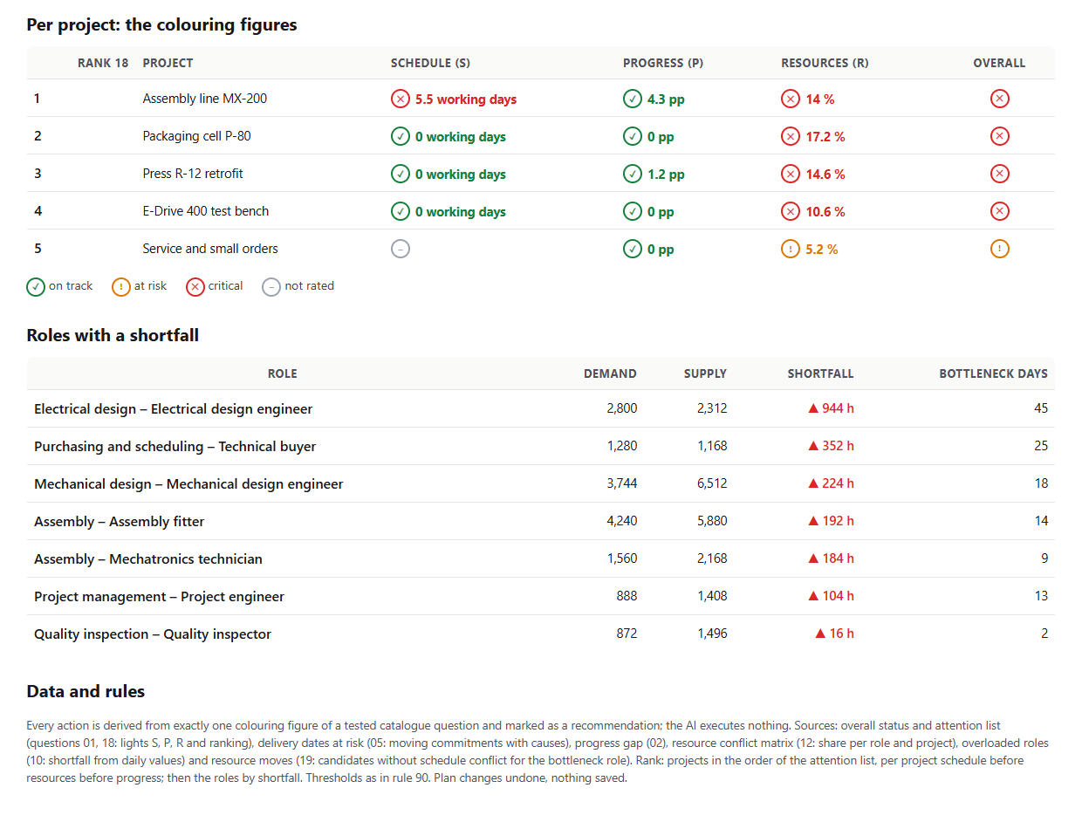Screen dimensions: 1082x829
Task: Click the 2,800 demand value
Action: 622,408
